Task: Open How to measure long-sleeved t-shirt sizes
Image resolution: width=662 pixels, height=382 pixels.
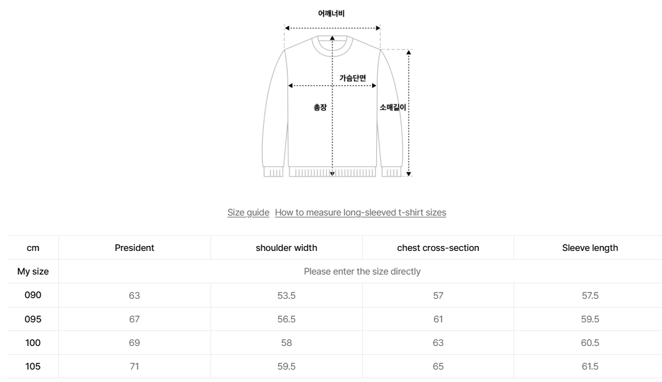Action: [361, 212]
